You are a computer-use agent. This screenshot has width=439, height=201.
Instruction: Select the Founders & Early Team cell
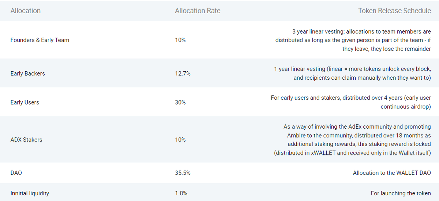[40, 40]
